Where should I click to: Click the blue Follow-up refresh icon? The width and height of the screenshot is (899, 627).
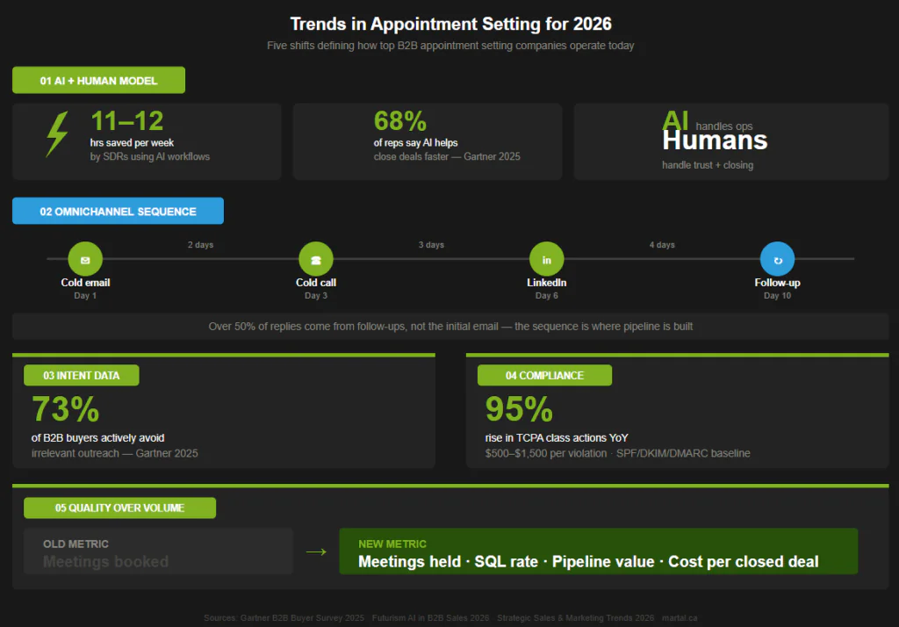(x=778, y=259)
